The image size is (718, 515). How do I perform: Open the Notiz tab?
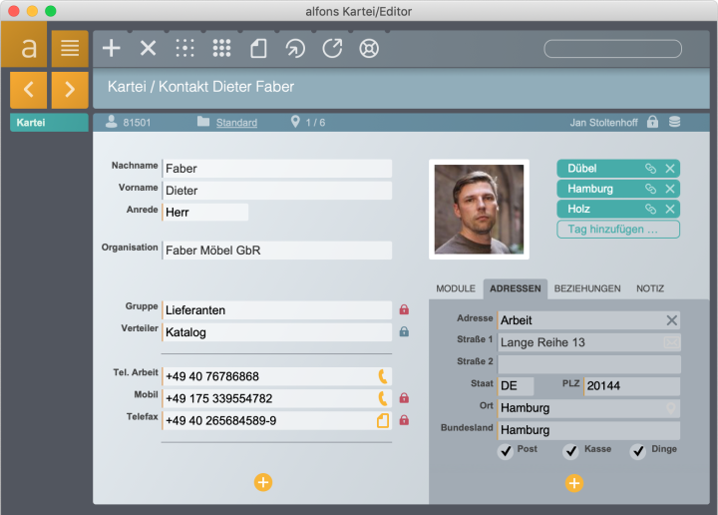tap(650, 288)
